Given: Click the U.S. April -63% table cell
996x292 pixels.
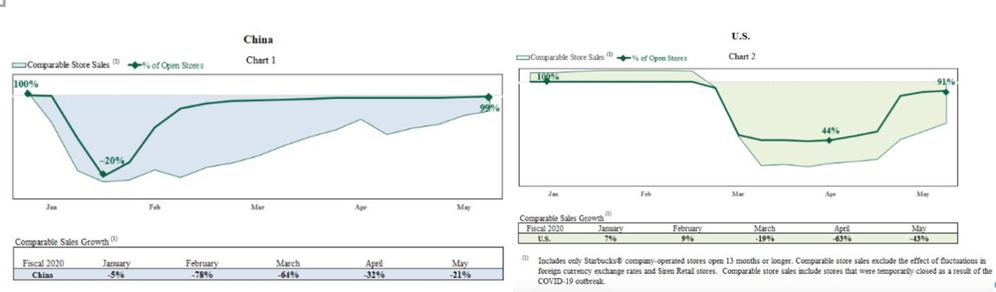Looking at the screenshot, I should click(840, 238).
